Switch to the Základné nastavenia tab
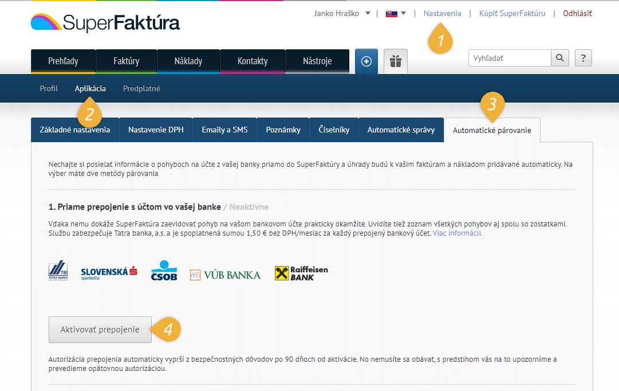This screenshot has width=619, height=391. click(75, 130)
